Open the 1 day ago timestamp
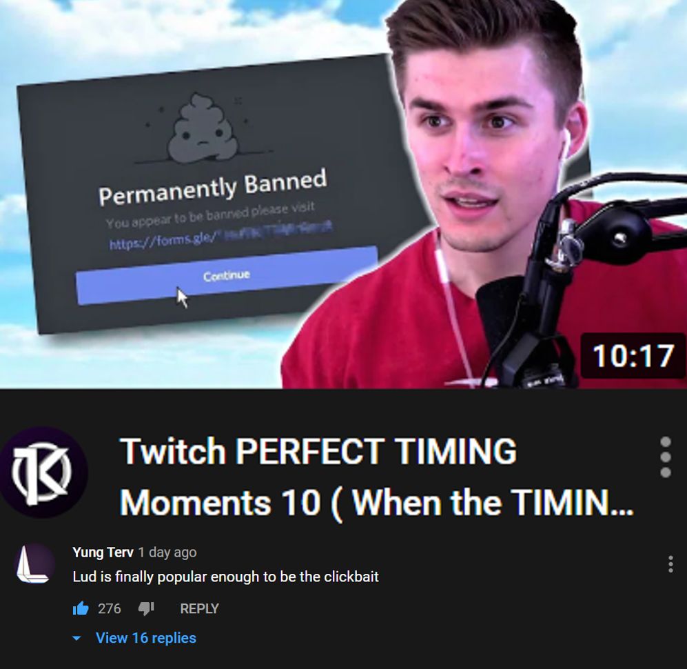 [x=167, y=552]
